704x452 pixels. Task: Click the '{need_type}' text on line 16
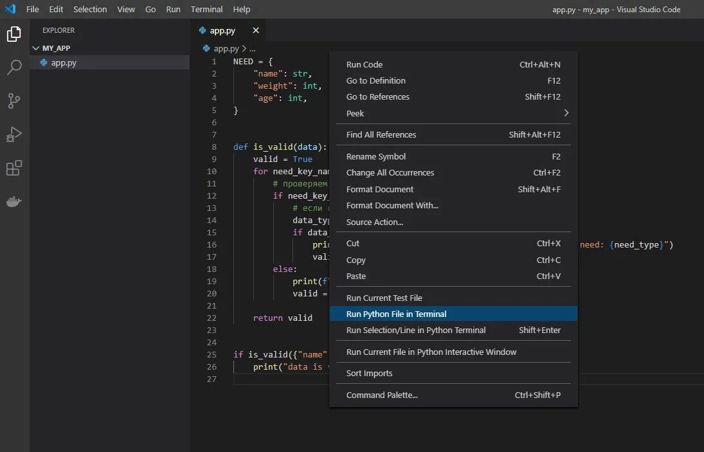click(x=636, y=244)
